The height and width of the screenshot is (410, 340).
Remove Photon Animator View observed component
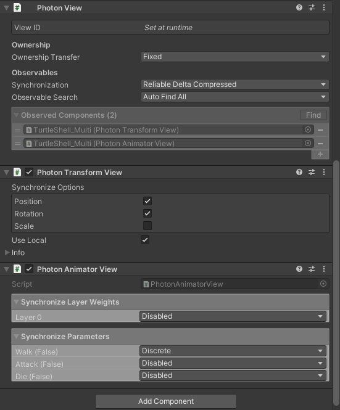pyautogui.click(x=320, y=143)
